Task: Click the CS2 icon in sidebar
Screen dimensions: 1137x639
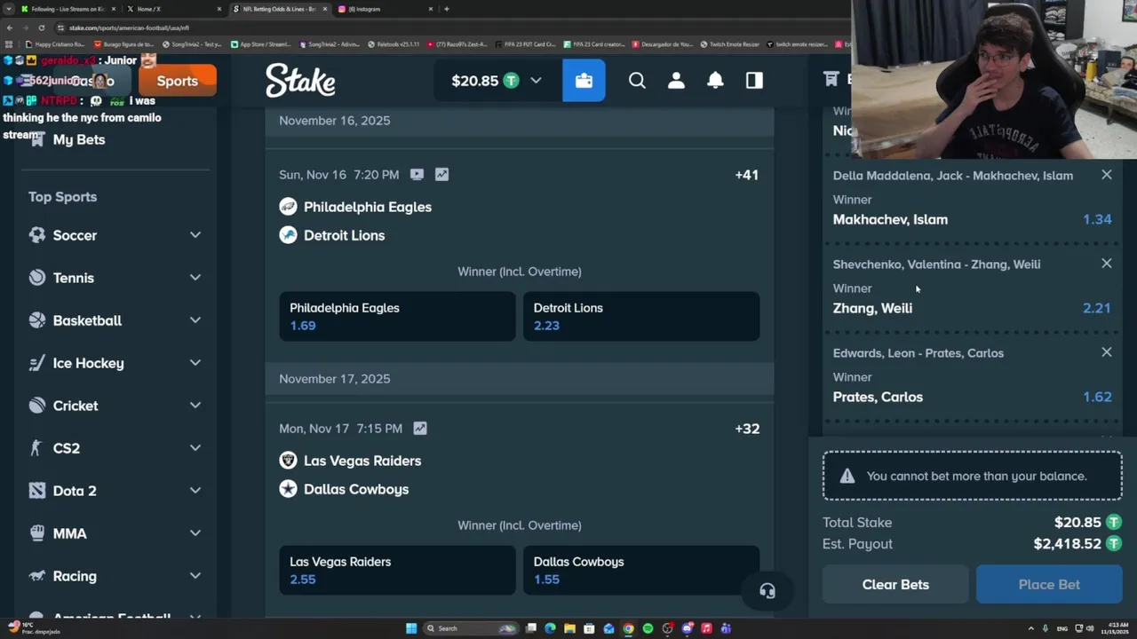Action: coord(36,448)
